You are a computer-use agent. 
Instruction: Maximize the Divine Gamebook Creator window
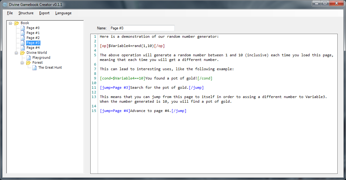(325, 3)
